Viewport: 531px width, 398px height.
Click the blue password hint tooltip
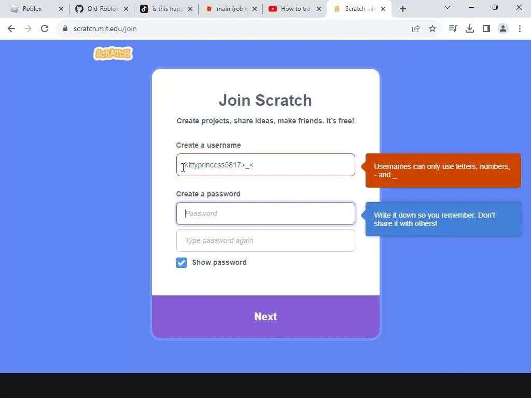click(x=443, y=219)
